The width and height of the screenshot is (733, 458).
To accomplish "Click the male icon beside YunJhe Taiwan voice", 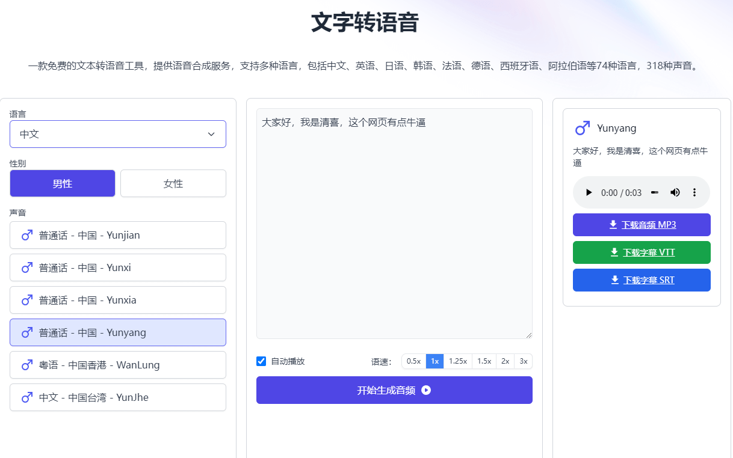I will coord(26,397).
